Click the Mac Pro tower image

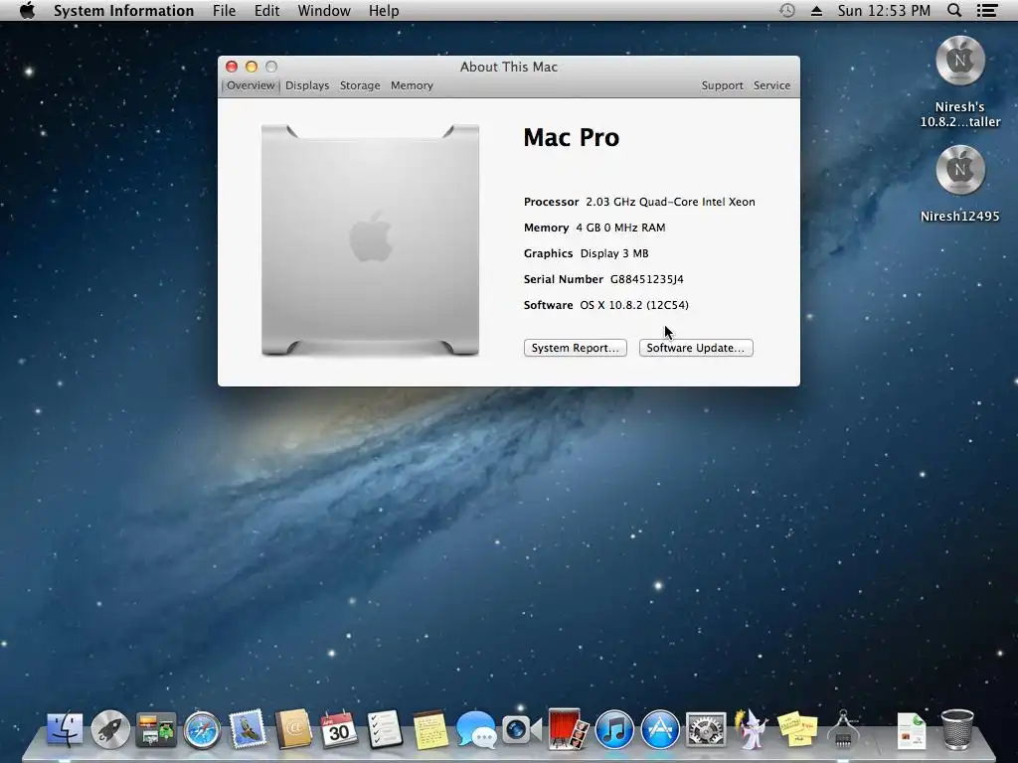coord(370,240)
